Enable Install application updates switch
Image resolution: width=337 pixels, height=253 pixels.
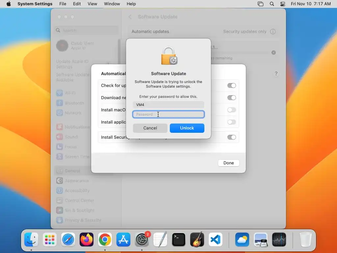(231, 122)
